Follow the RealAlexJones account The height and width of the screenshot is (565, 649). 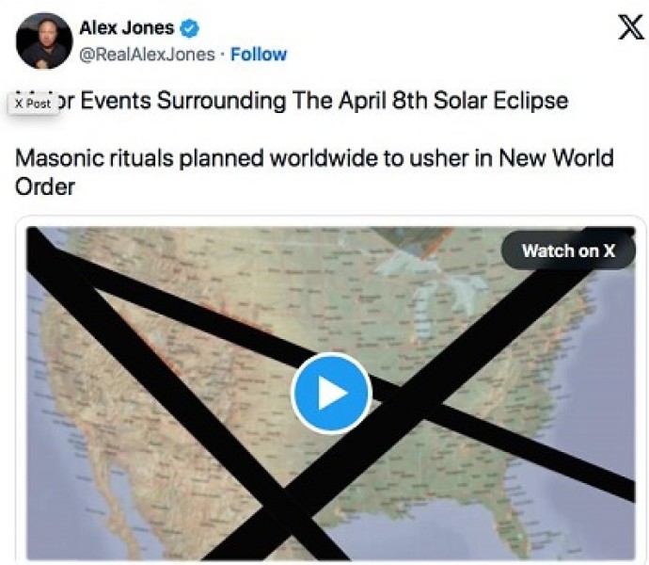tap(259, 54)
